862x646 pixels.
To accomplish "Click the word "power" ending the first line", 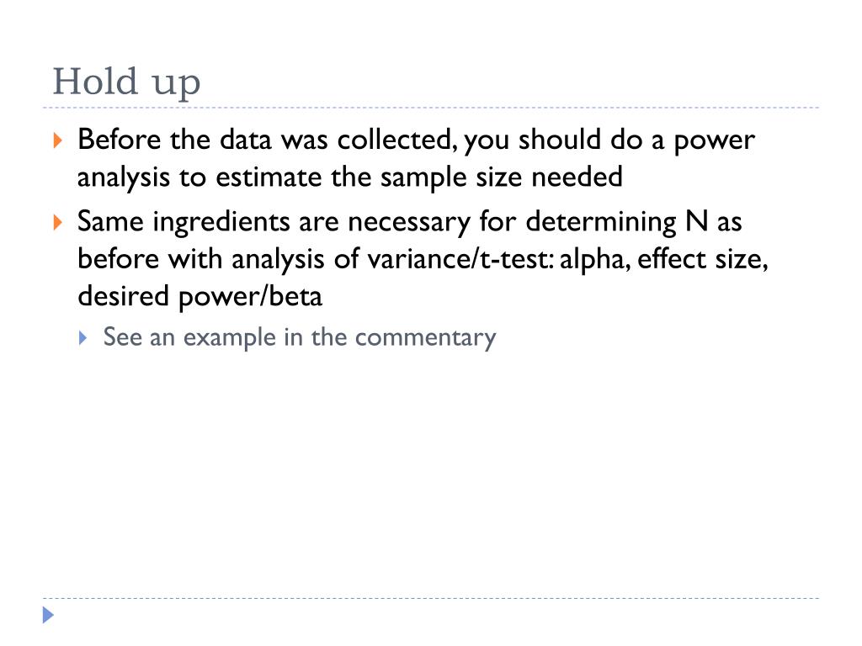I will point(714,142).
